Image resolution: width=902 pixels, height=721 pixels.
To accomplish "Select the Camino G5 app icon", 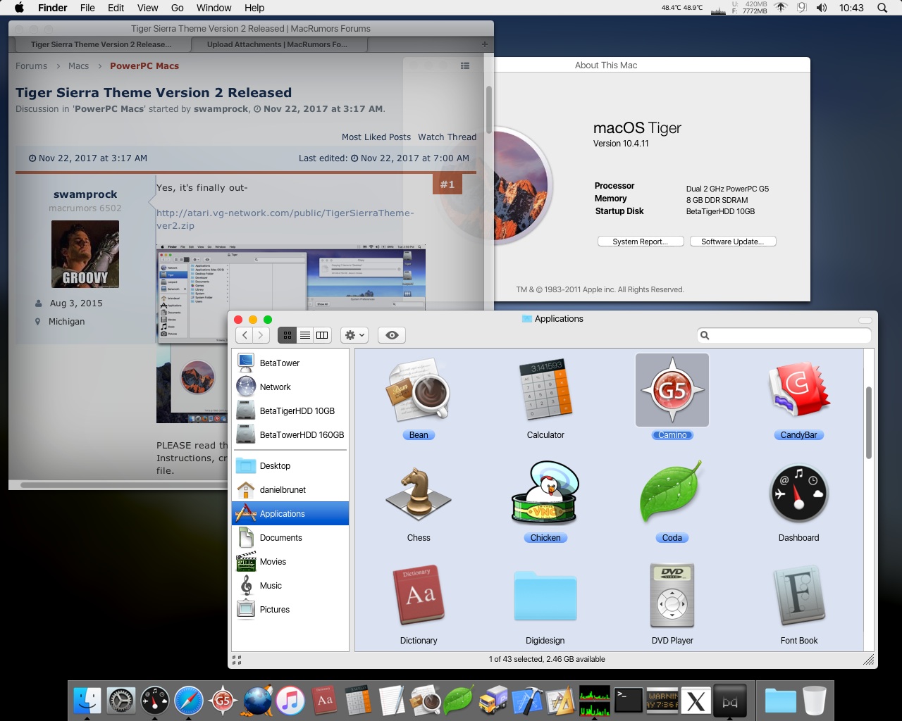I will tap(672, 390).
